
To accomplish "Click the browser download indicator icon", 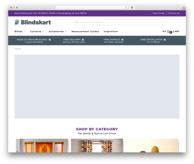I will coord(132,8).
